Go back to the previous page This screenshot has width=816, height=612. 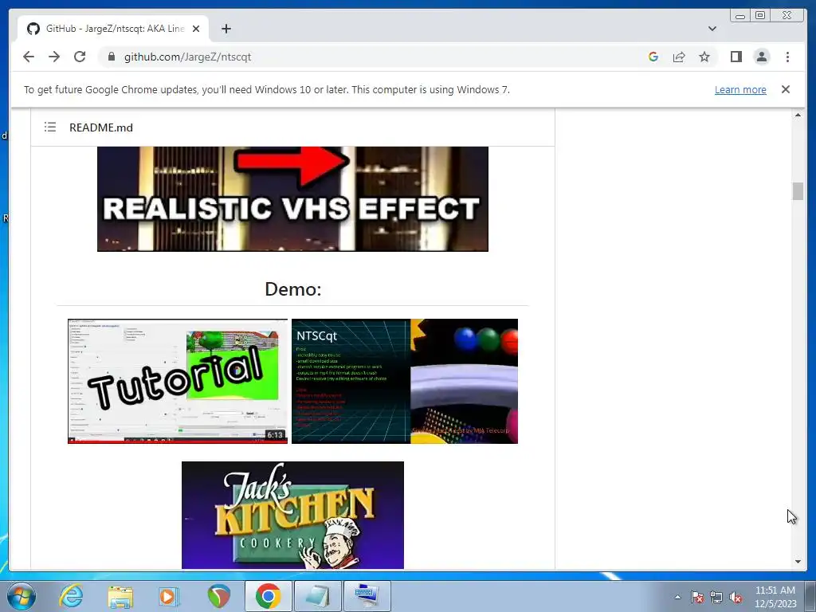(29, 57)
